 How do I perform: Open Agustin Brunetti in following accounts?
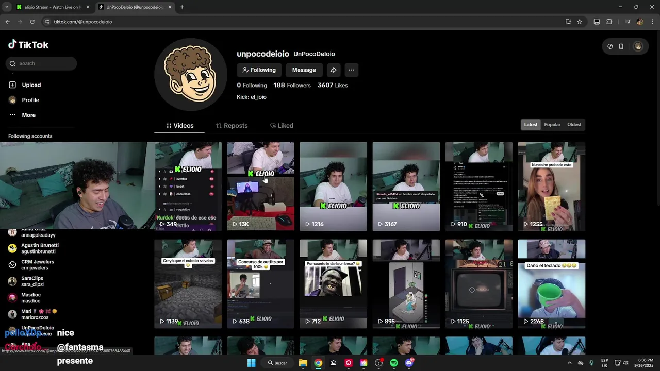click(34, 248)
